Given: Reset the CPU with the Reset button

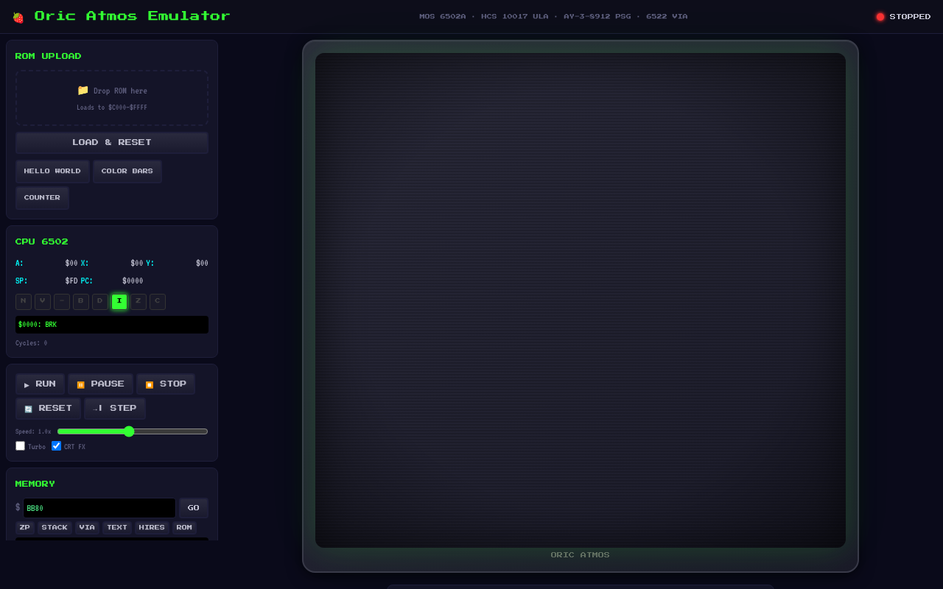Looking at the screenshot, I should pyautogui.click(x=48, y=409).
